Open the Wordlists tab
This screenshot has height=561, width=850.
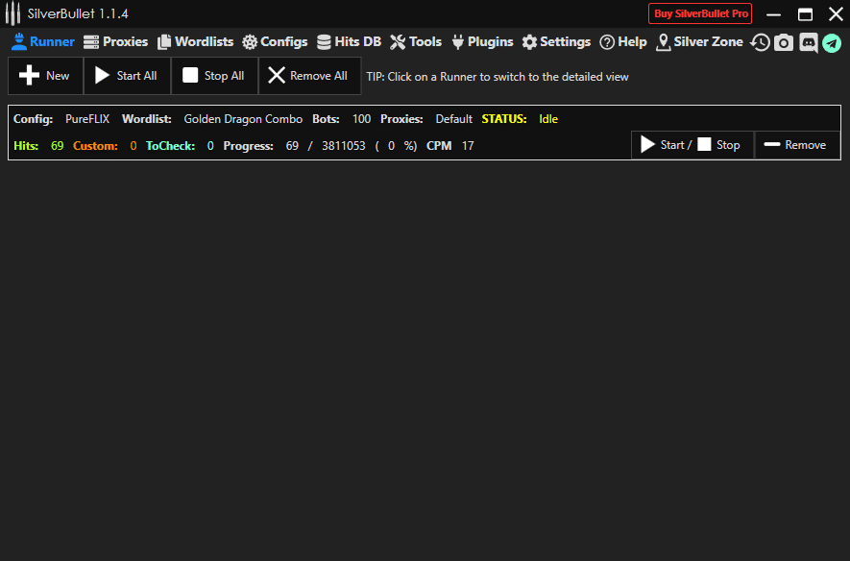click(x=195, y=41)
